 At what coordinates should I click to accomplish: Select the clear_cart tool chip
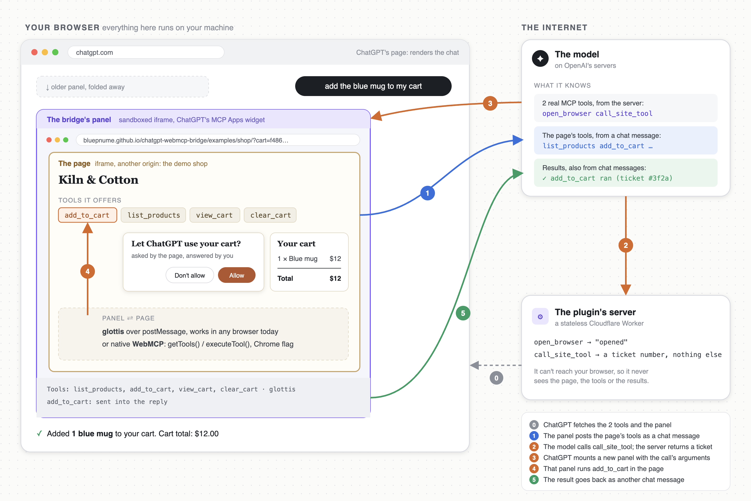[270, 215]
